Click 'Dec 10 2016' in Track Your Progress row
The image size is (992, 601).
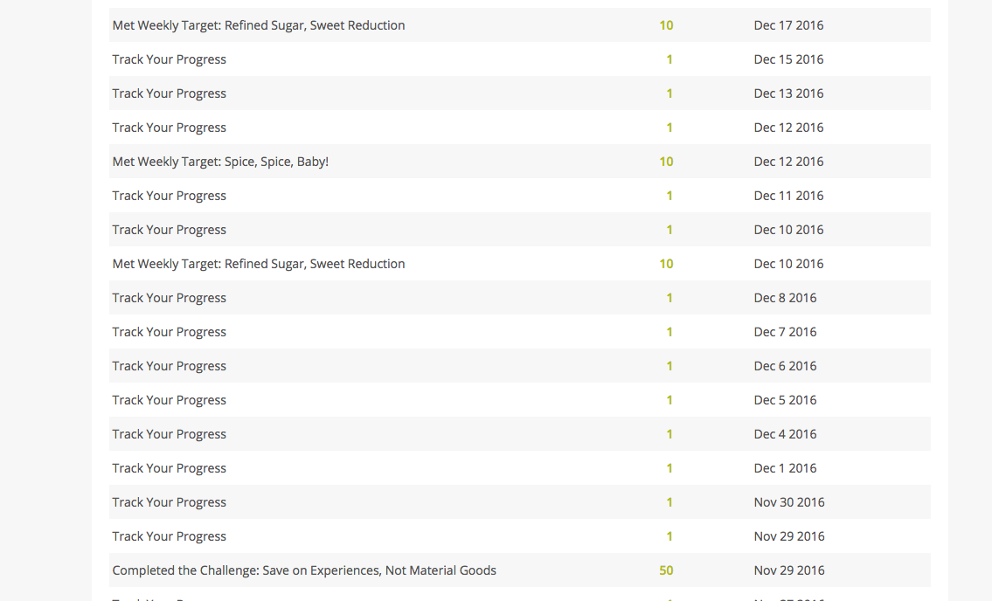[x=788, y=231]
